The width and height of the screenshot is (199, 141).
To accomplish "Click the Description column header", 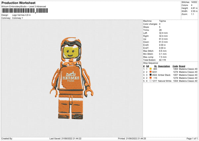I will coord(164,66).
